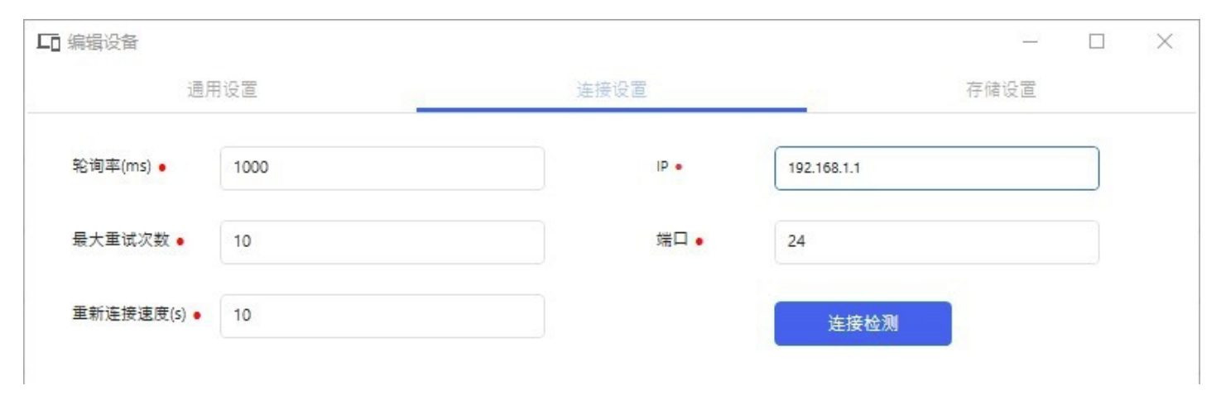Focus the 最大重试次数 input field

(382, 242)
